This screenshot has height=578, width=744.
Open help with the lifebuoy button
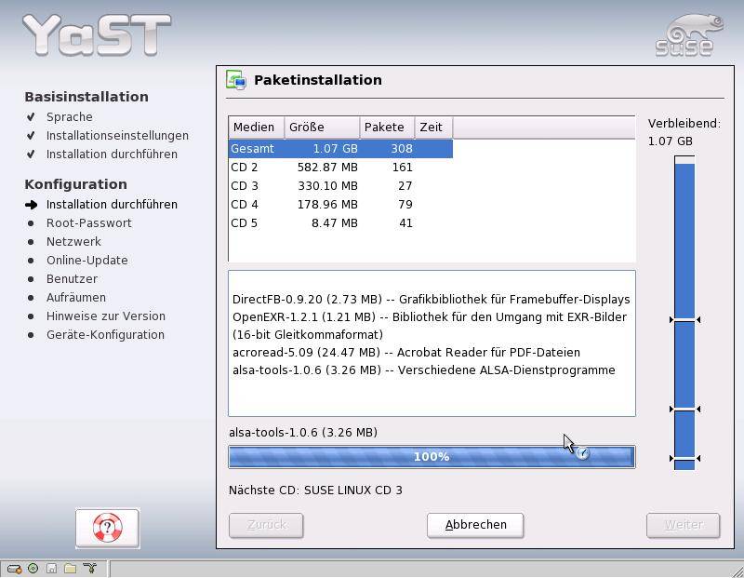[107, 528]
